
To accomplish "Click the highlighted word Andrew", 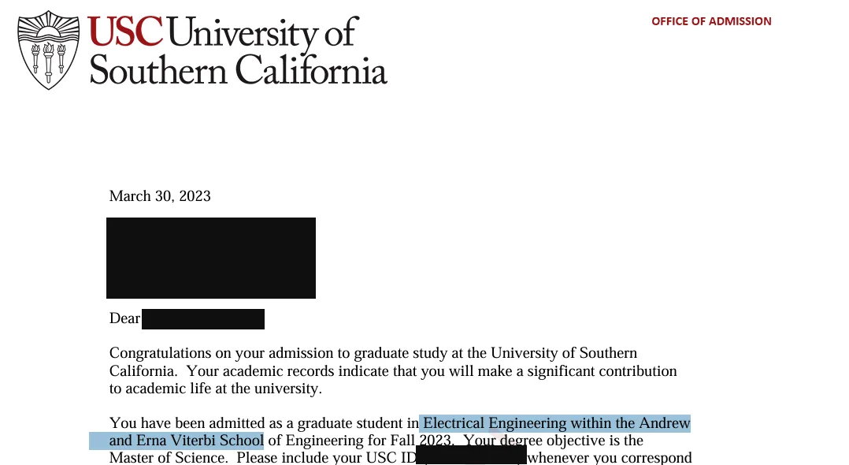I will pos(665,422).
